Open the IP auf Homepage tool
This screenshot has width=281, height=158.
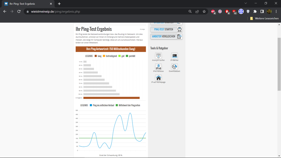pyautogui.click(x=158, y=78)
